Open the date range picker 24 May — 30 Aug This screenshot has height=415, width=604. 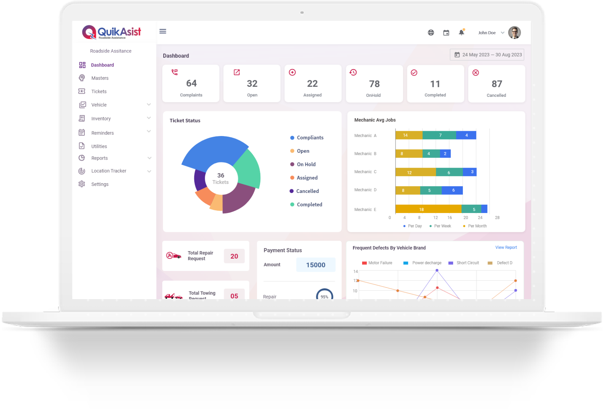(487, 54)
